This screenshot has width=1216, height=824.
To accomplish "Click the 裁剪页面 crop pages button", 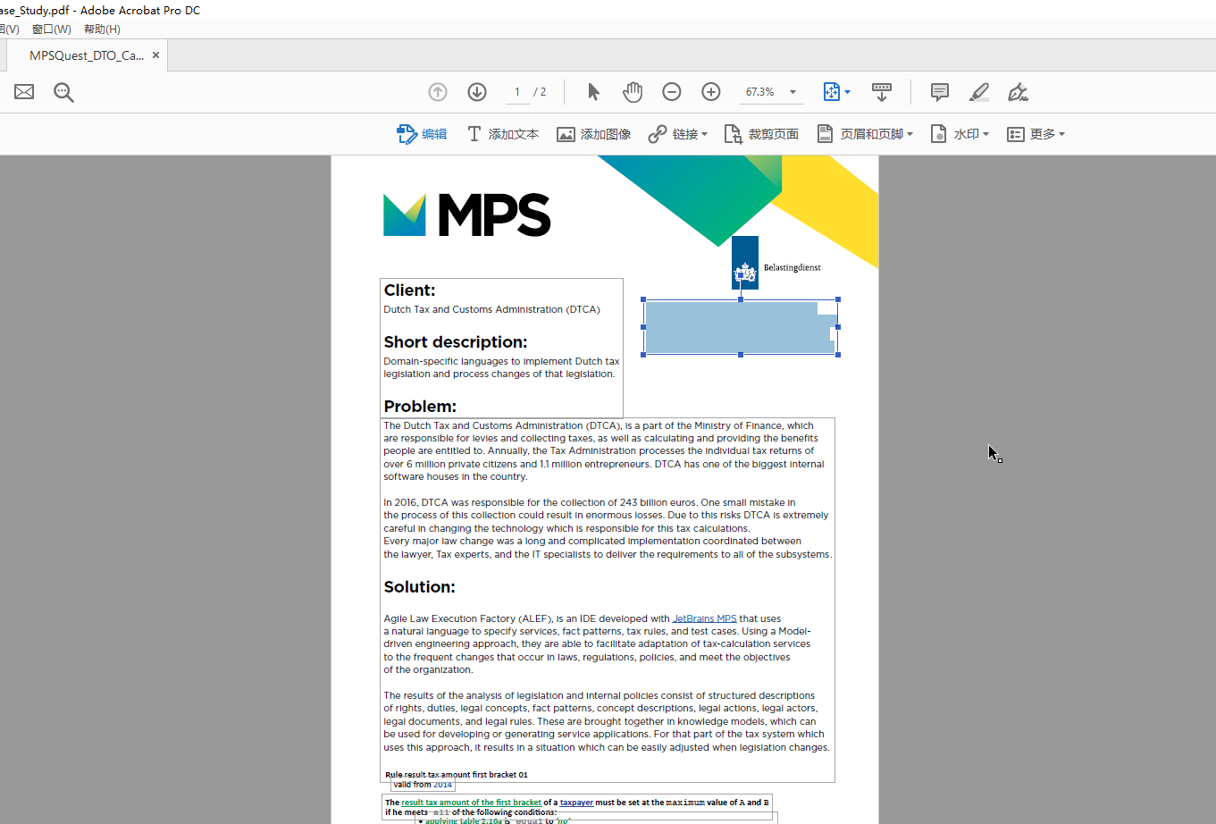I will pyautogui.click(x=761, y=134).
